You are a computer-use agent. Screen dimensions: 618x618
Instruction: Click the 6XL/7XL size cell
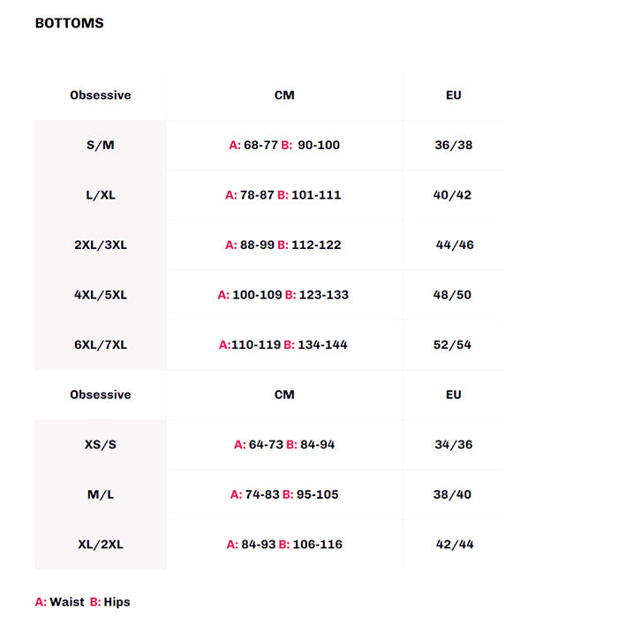pos(101,344)
